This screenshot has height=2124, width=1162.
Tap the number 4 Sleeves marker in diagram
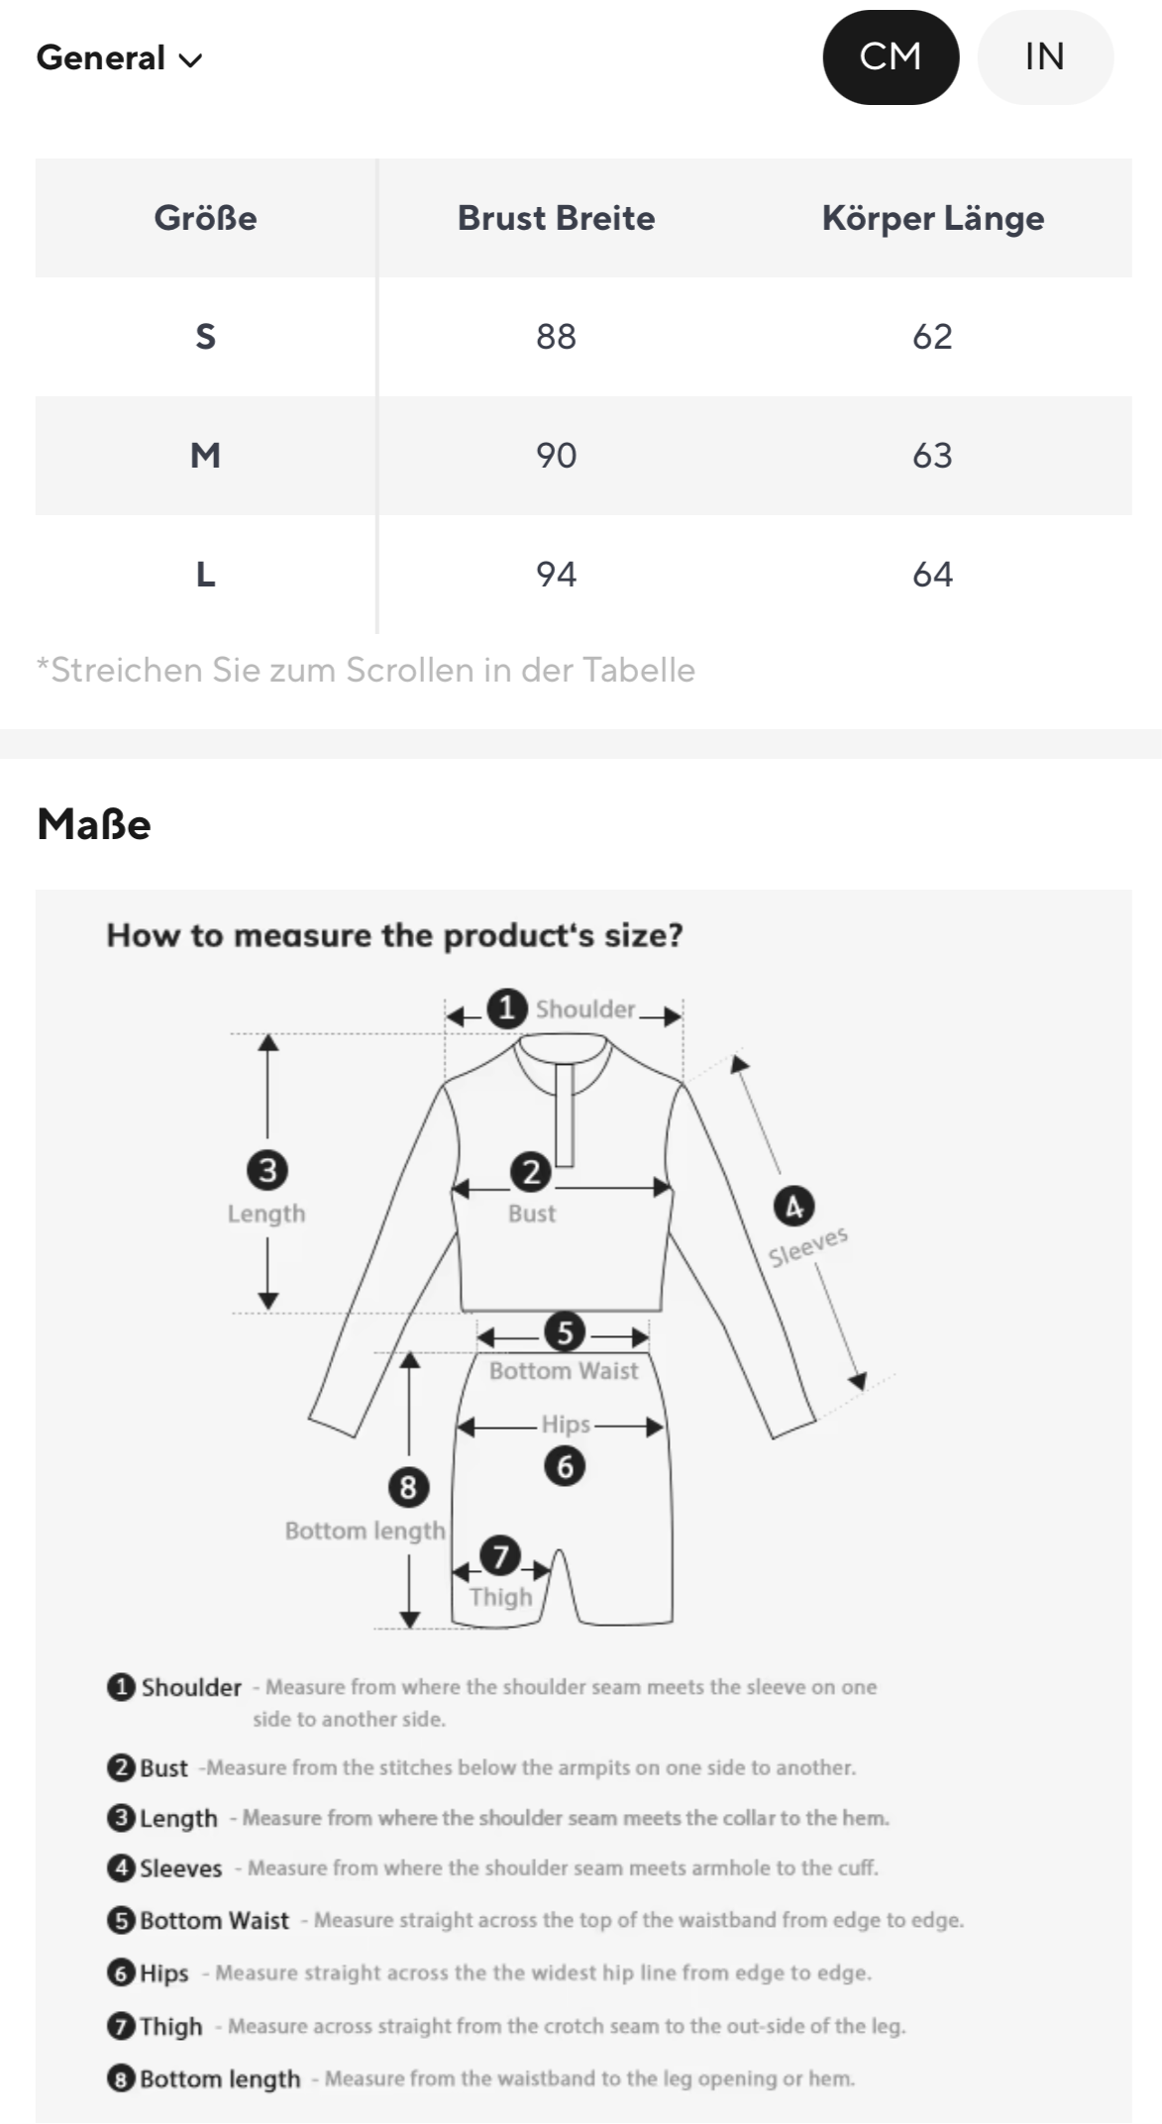(x=793, y=1207)
